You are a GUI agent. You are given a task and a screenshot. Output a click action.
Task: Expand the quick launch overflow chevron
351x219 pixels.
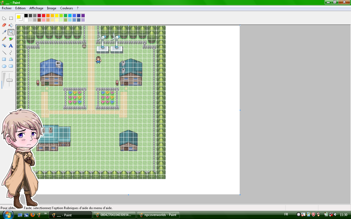[46, 213]
